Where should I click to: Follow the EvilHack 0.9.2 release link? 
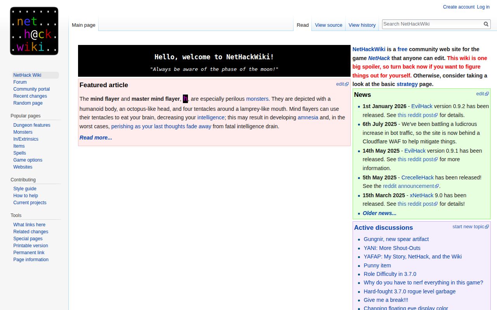click(x=423, y=106)
